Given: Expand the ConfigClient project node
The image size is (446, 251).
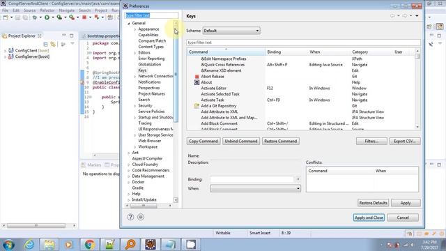Looking at the screenshot, I should pos(5,51).
